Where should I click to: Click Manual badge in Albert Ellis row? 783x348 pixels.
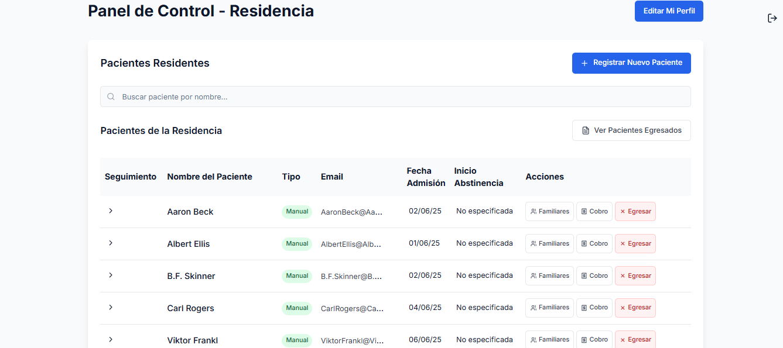297,244
